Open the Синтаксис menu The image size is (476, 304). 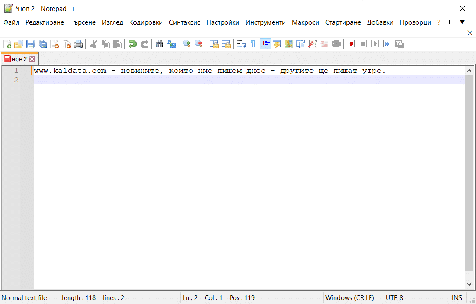click(184, 22)
